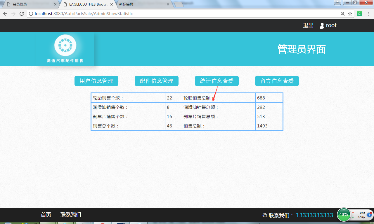Image resolution: width=374 pixels, height=224 pixels.
Task: Select the value 513 cell
Action: coord(269,117)
